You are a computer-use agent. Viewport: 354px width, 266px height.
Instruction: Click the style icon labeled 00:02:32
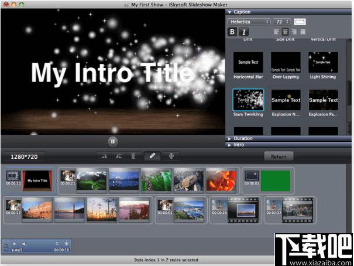click(274, 205)
